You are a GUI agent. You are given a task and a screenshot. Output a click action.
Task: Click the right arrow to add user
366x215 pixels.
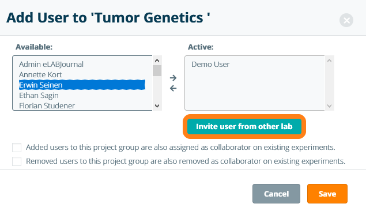pyautogui.click(x=173, y=78)
